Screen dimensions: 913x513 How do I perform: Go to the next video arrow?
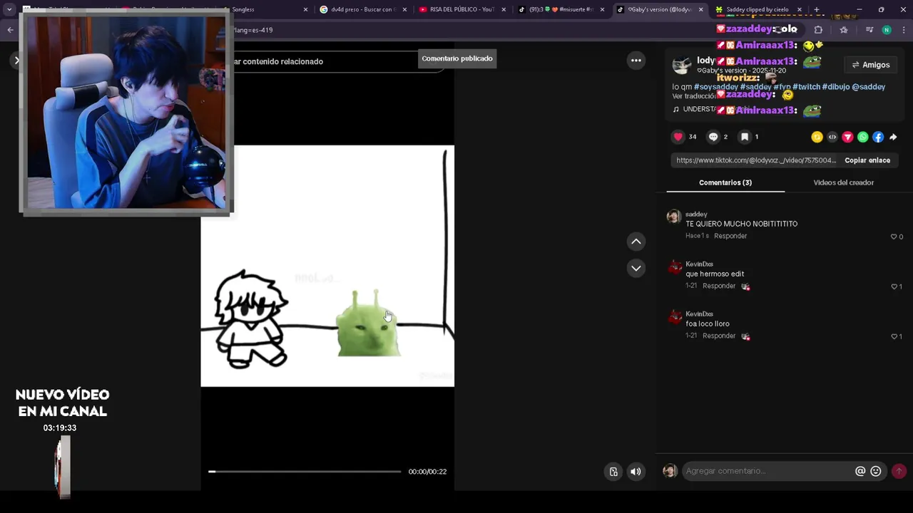click(x=636, y=268)
